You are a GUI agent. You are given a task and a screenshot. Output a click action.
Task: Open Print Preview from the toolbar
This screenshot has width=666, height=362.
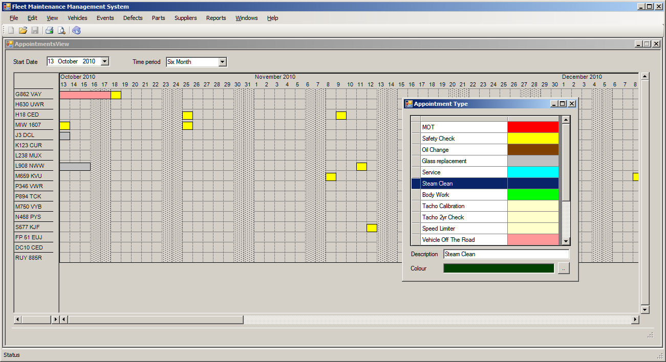pyautogui.click(x=61, y=31)
